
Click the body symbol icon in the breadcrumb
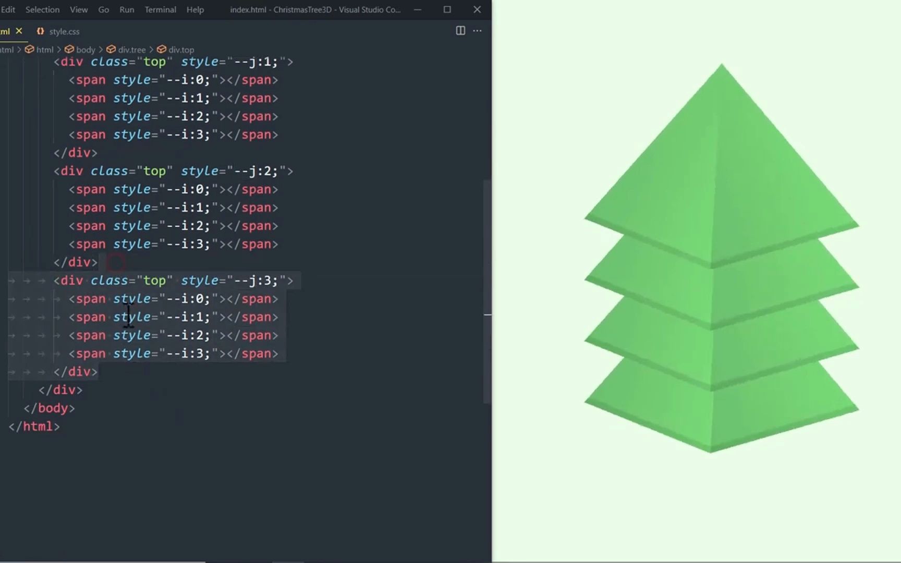click(x=69, y=49)
